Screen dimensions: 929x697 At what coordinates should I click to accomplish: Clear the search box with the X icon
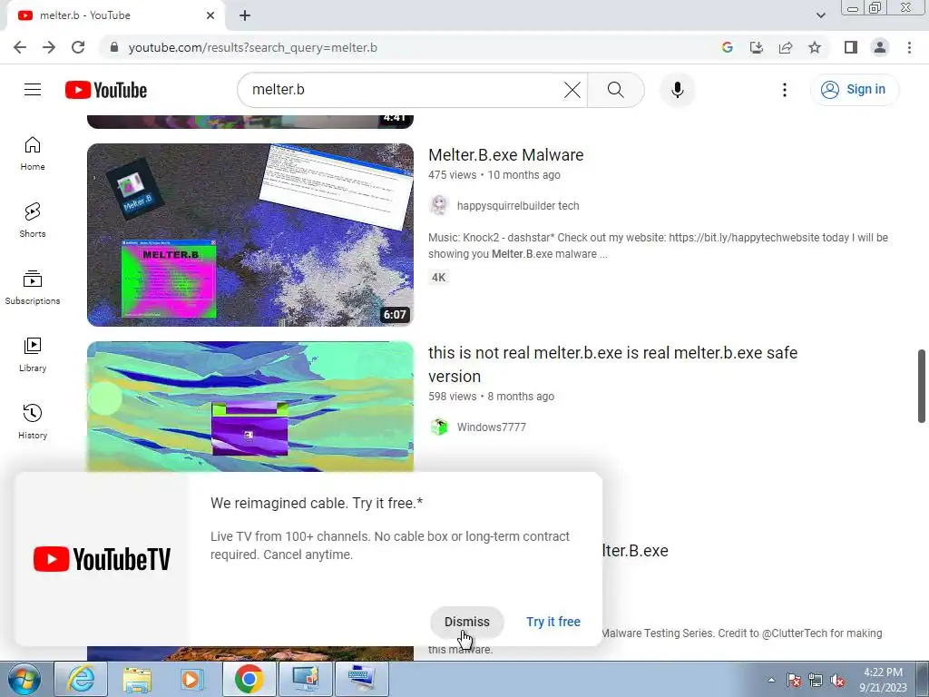point(572,90)
